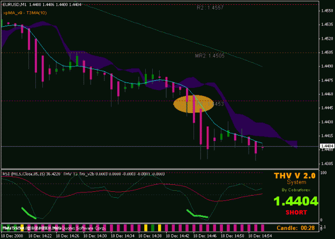Click the By Cobraforex credit text

click(296, 190)
